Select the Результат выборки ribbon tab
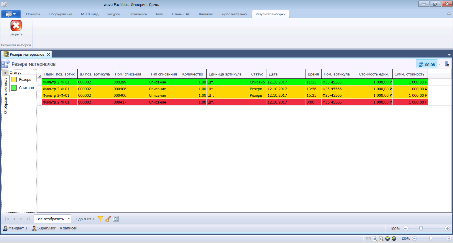 coord(270,14)
